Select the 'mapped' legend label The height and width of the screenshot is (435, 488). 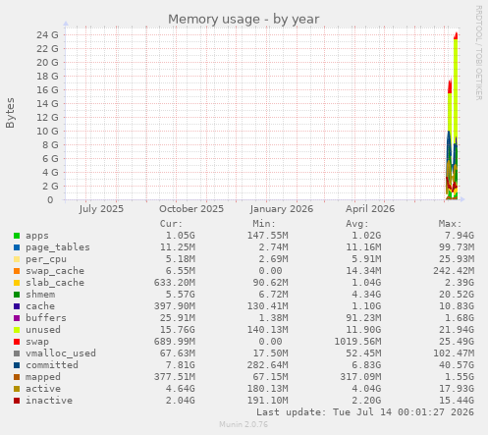pyautogui.click(x=43, y=377)
